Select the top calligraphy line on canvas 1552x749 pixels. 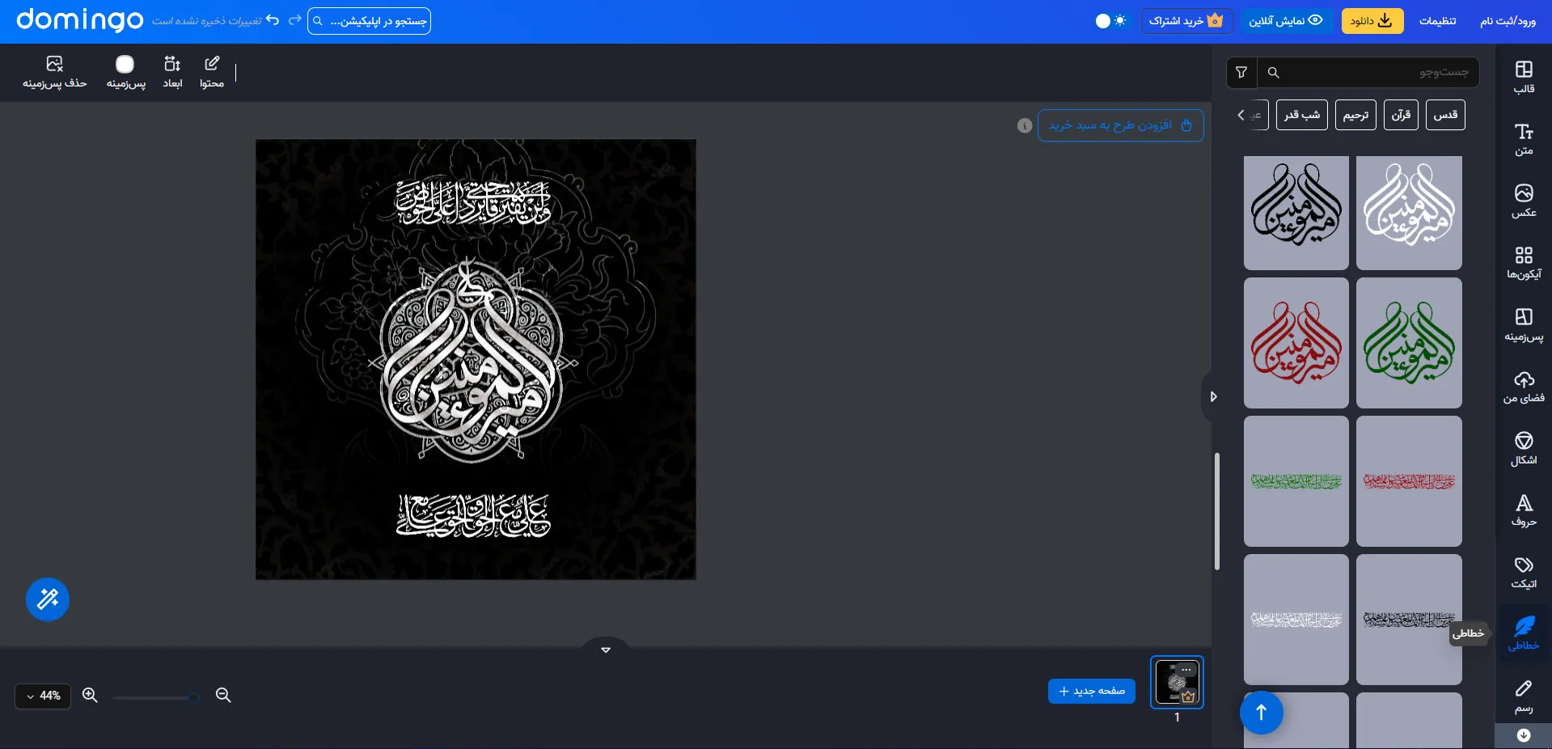[473, 203]
